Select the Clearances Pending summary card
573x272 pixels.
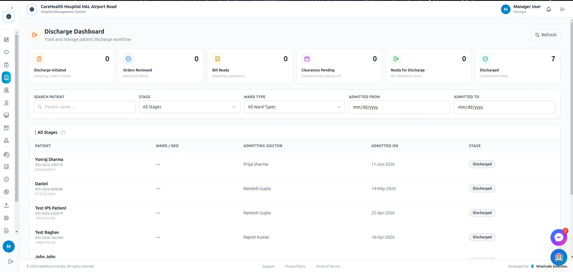339,66
